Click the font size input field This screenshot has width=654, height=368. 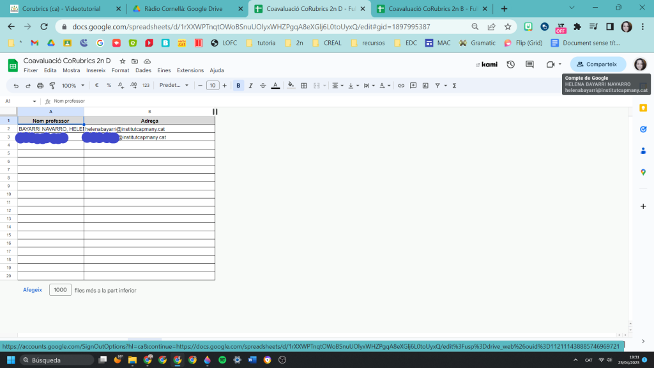(213, 86)
